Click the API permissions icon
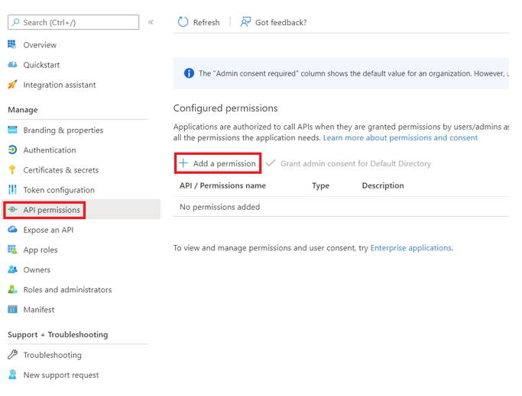 pos(12,210)
